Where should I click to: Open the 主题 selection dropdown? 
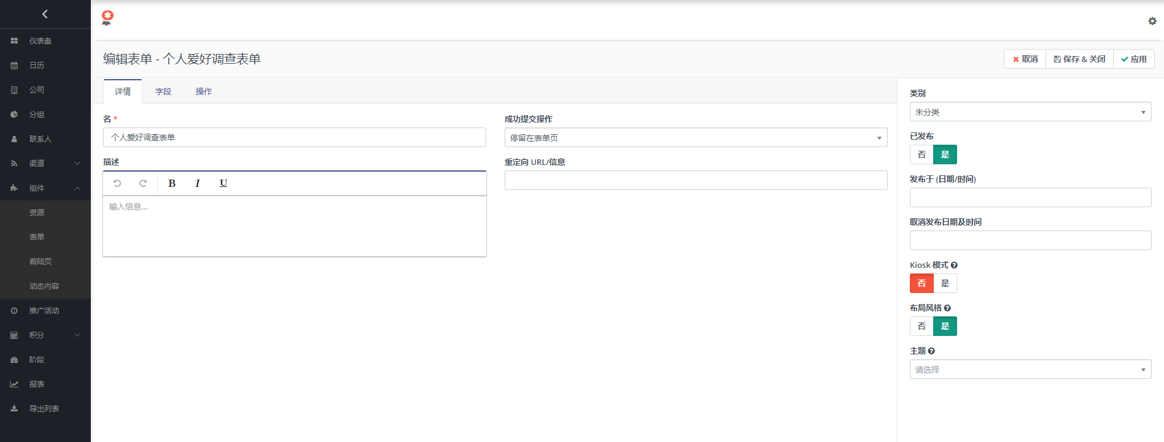[1030, 370]
